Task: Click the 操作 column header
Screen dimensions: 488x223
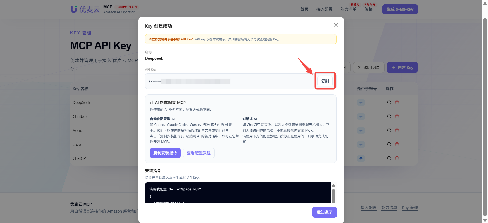Action: click(390, 89)
